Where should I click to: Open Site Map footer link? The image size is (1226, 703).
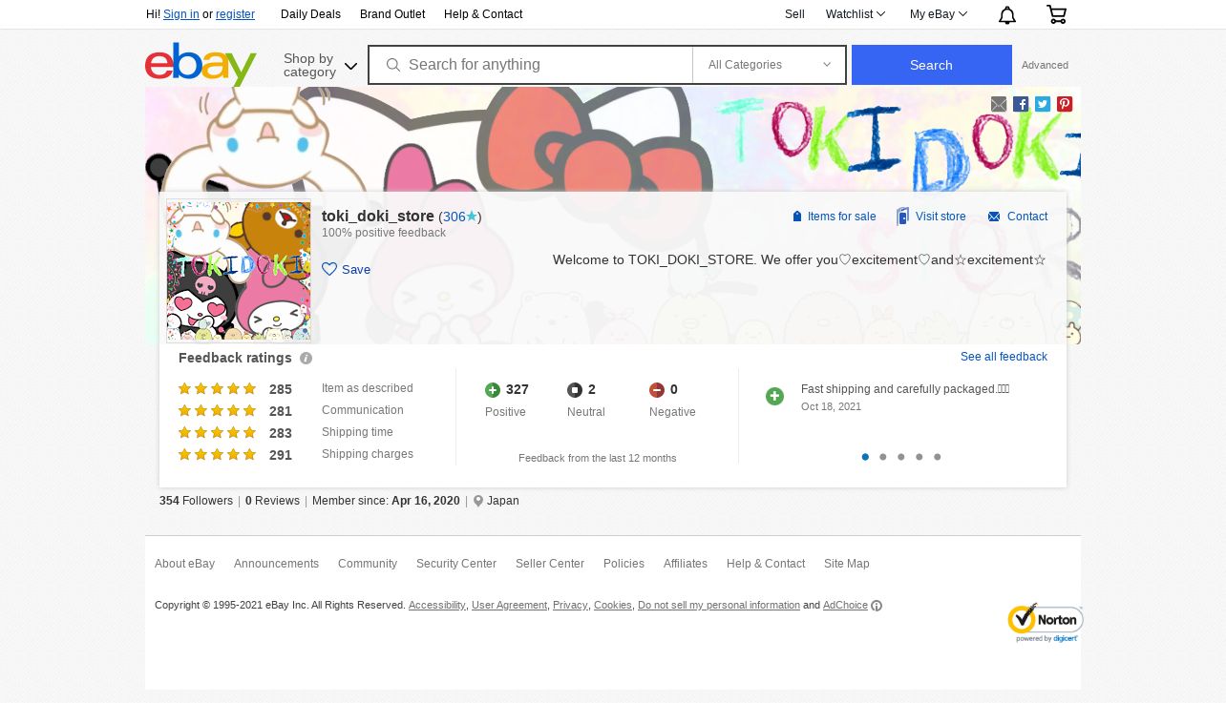click(847, 564)
